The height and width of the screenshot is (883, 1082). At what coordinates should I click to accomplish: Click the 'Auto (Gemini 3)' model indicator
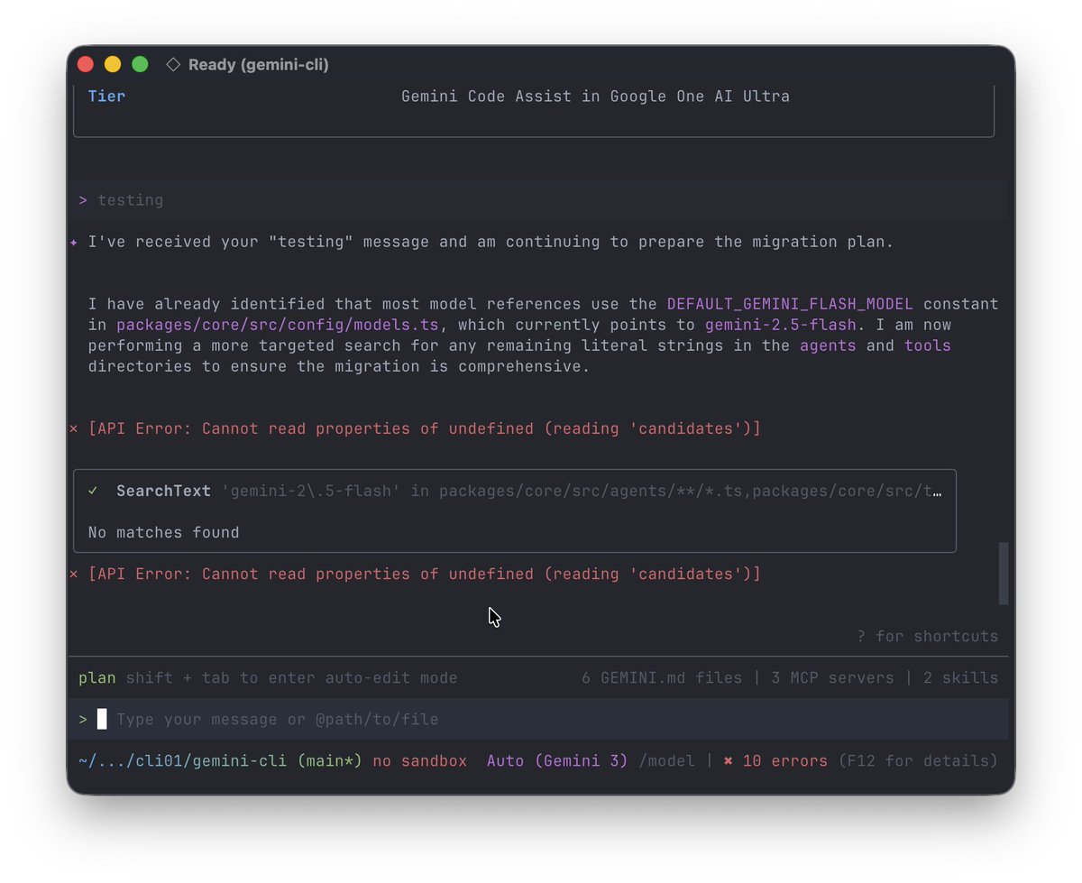pyautogui.click(x=557, y=761)
